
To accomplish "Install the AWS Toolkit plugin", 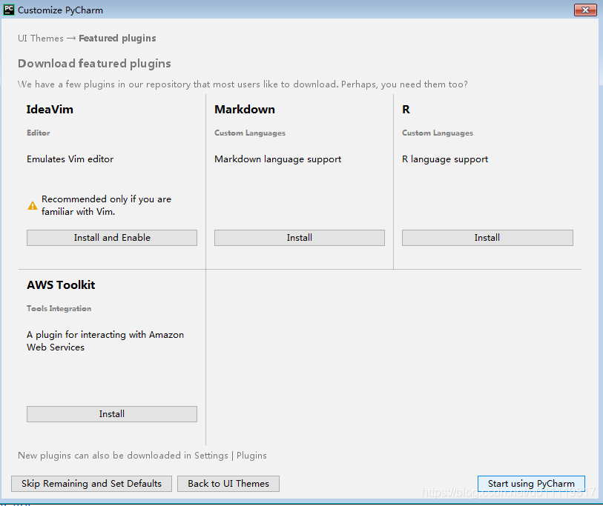I will tap(112, 414).
